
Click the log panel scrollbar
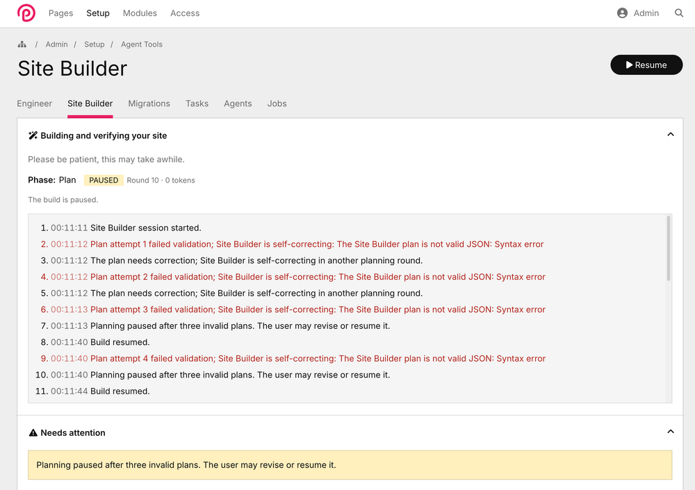click(669, 248)
